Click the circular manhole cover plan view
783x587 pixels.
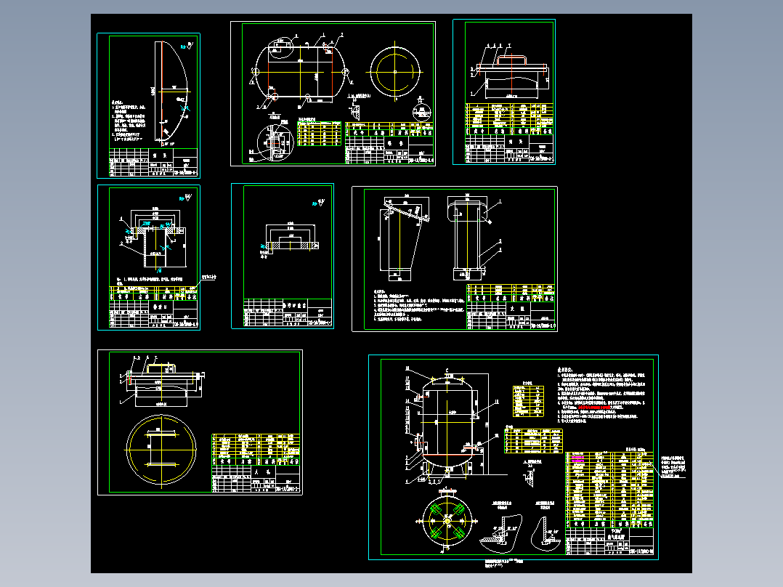161,450
